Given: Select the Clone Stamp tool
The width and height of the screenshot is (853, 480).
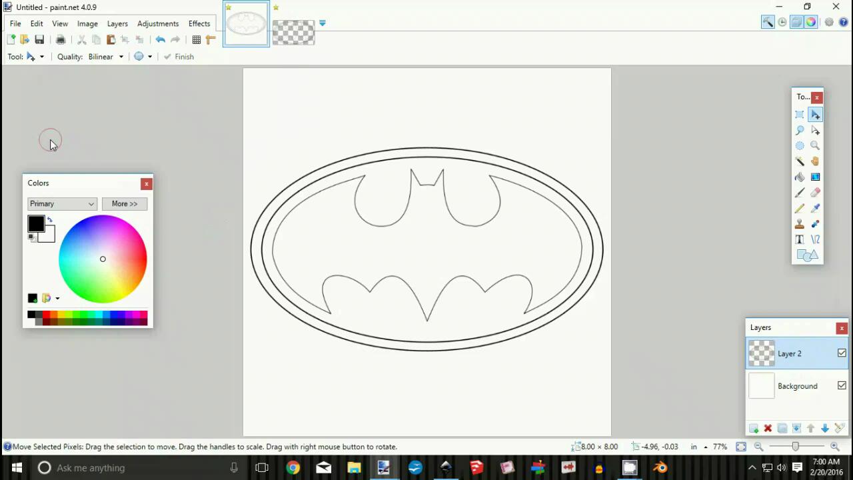Looking at the screenshot, I should [800, 224].
